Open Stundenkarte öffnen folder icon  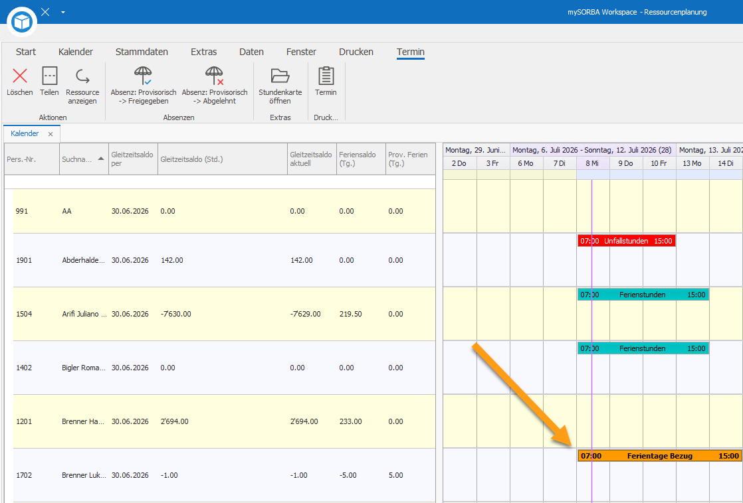(x=280, y=76)
